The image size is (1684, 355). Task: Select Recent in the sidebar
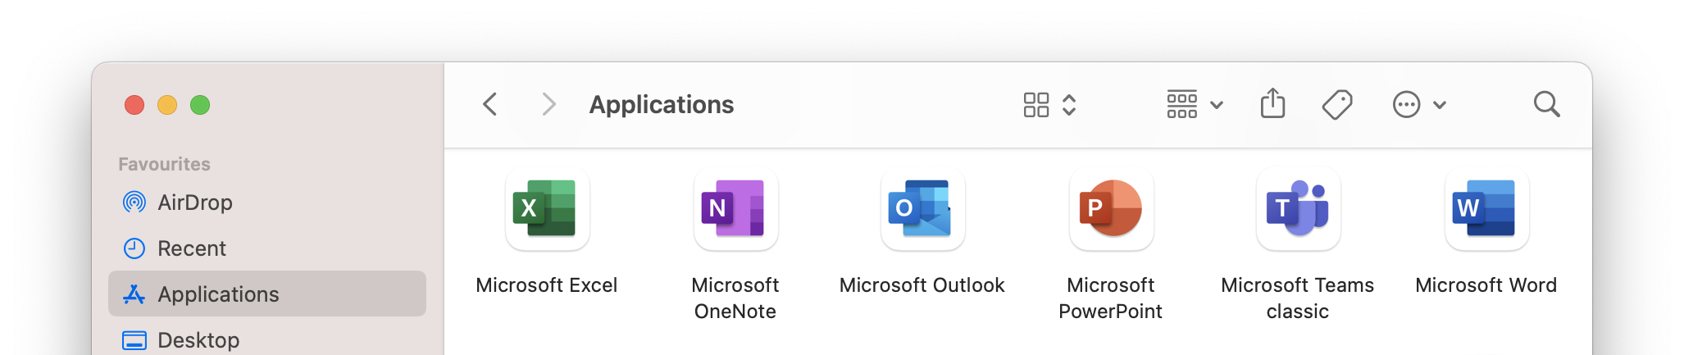click(191, 248)
